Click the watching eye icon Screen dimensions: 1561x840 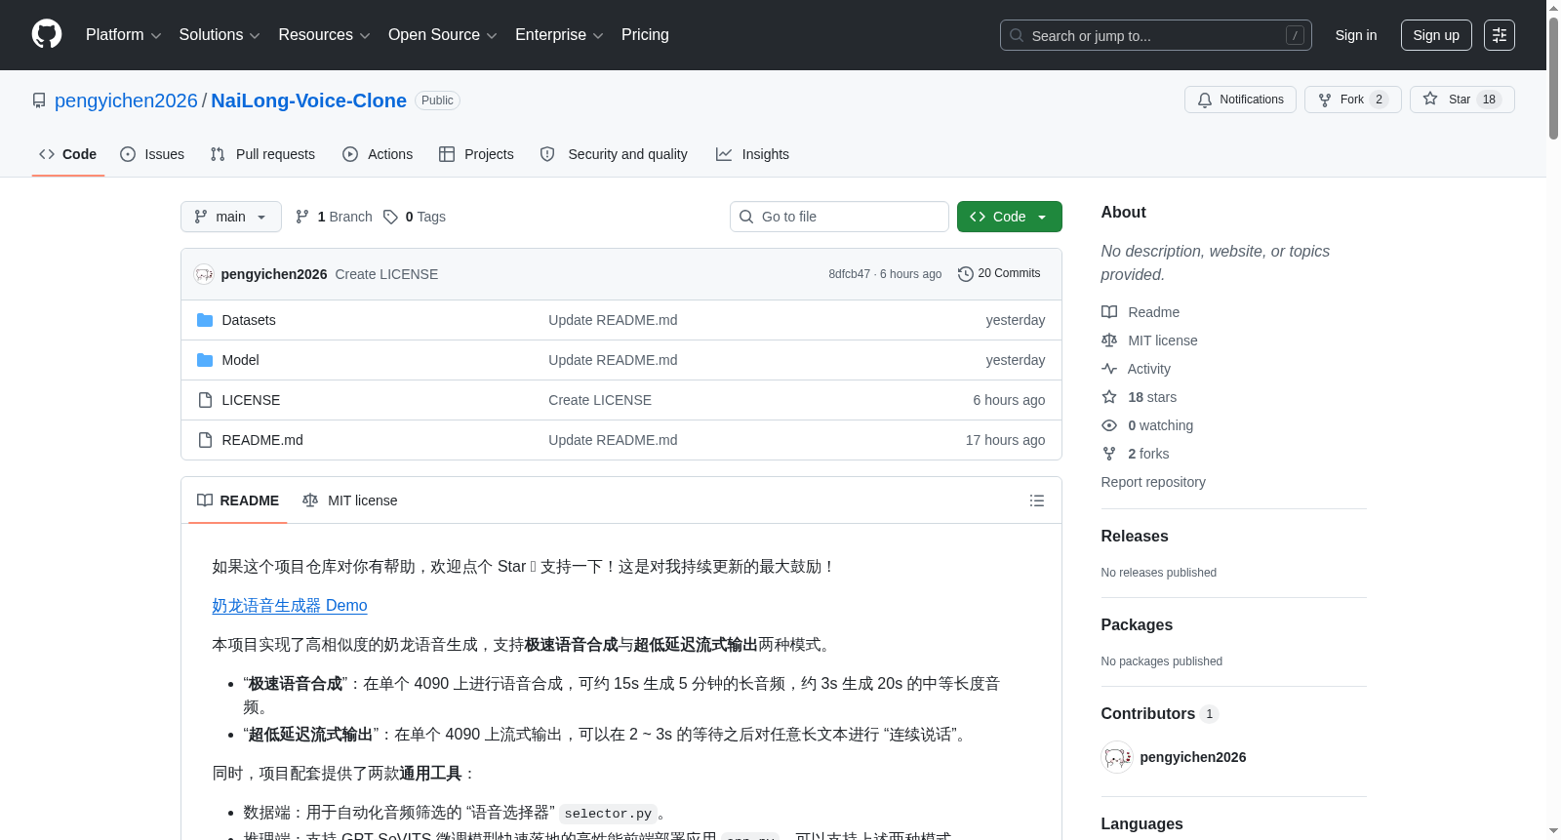(x=1109, y=425)
